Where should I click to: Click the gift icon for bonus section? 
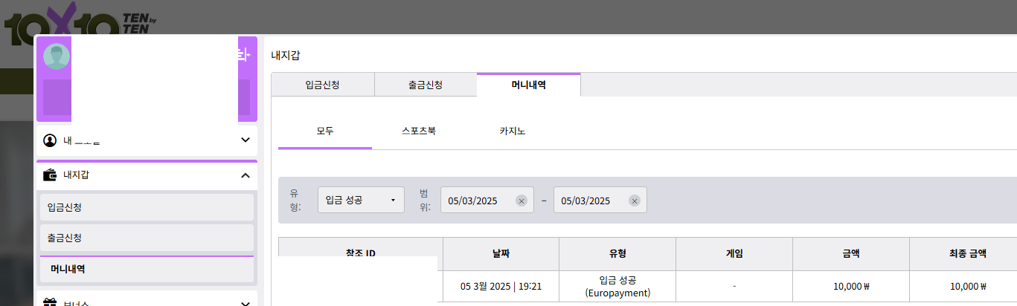pyautogui.click(x=51, y=302)
